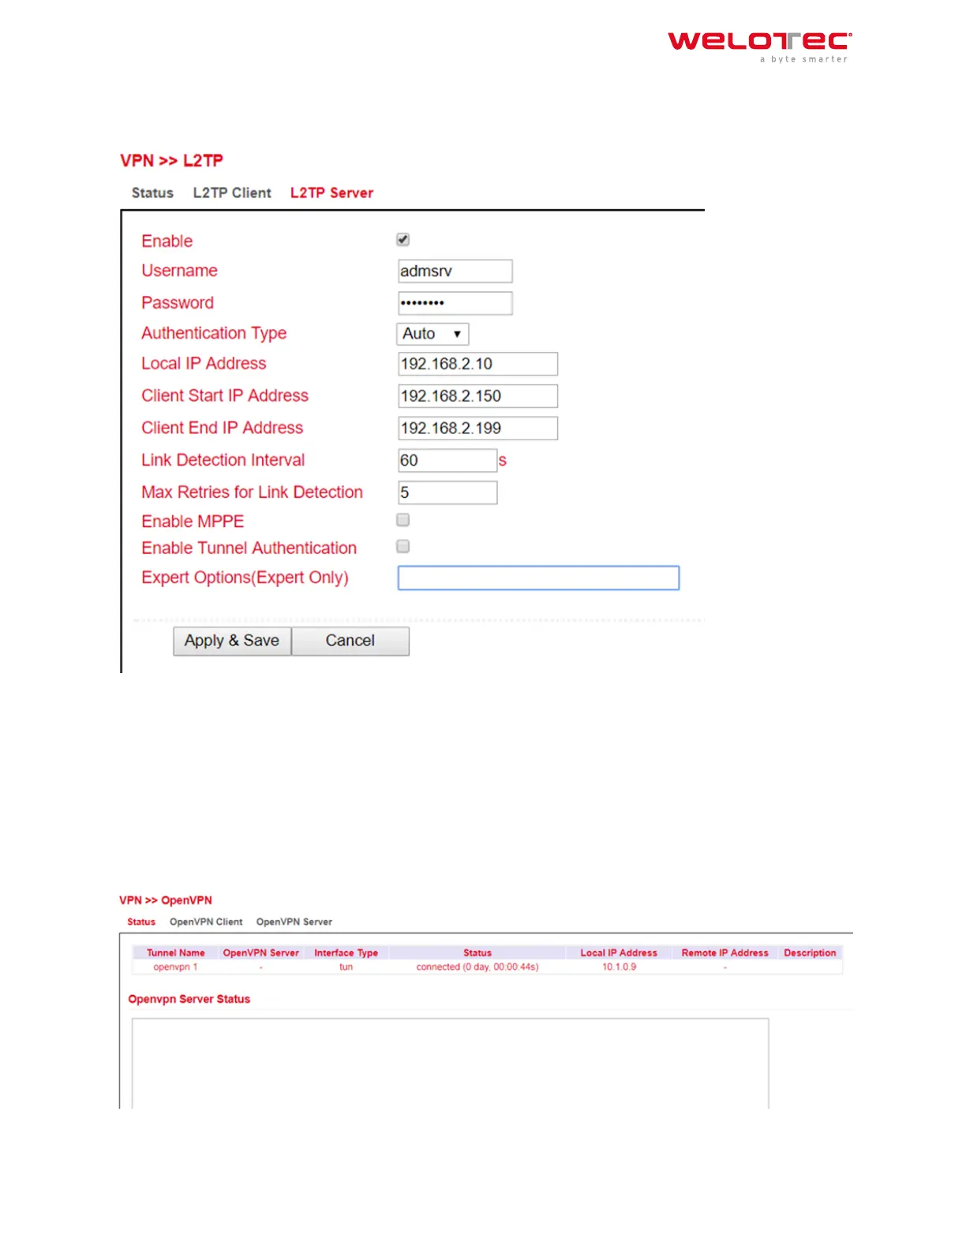Click the Description column header
966x1250 pixels.
[810, 952]
